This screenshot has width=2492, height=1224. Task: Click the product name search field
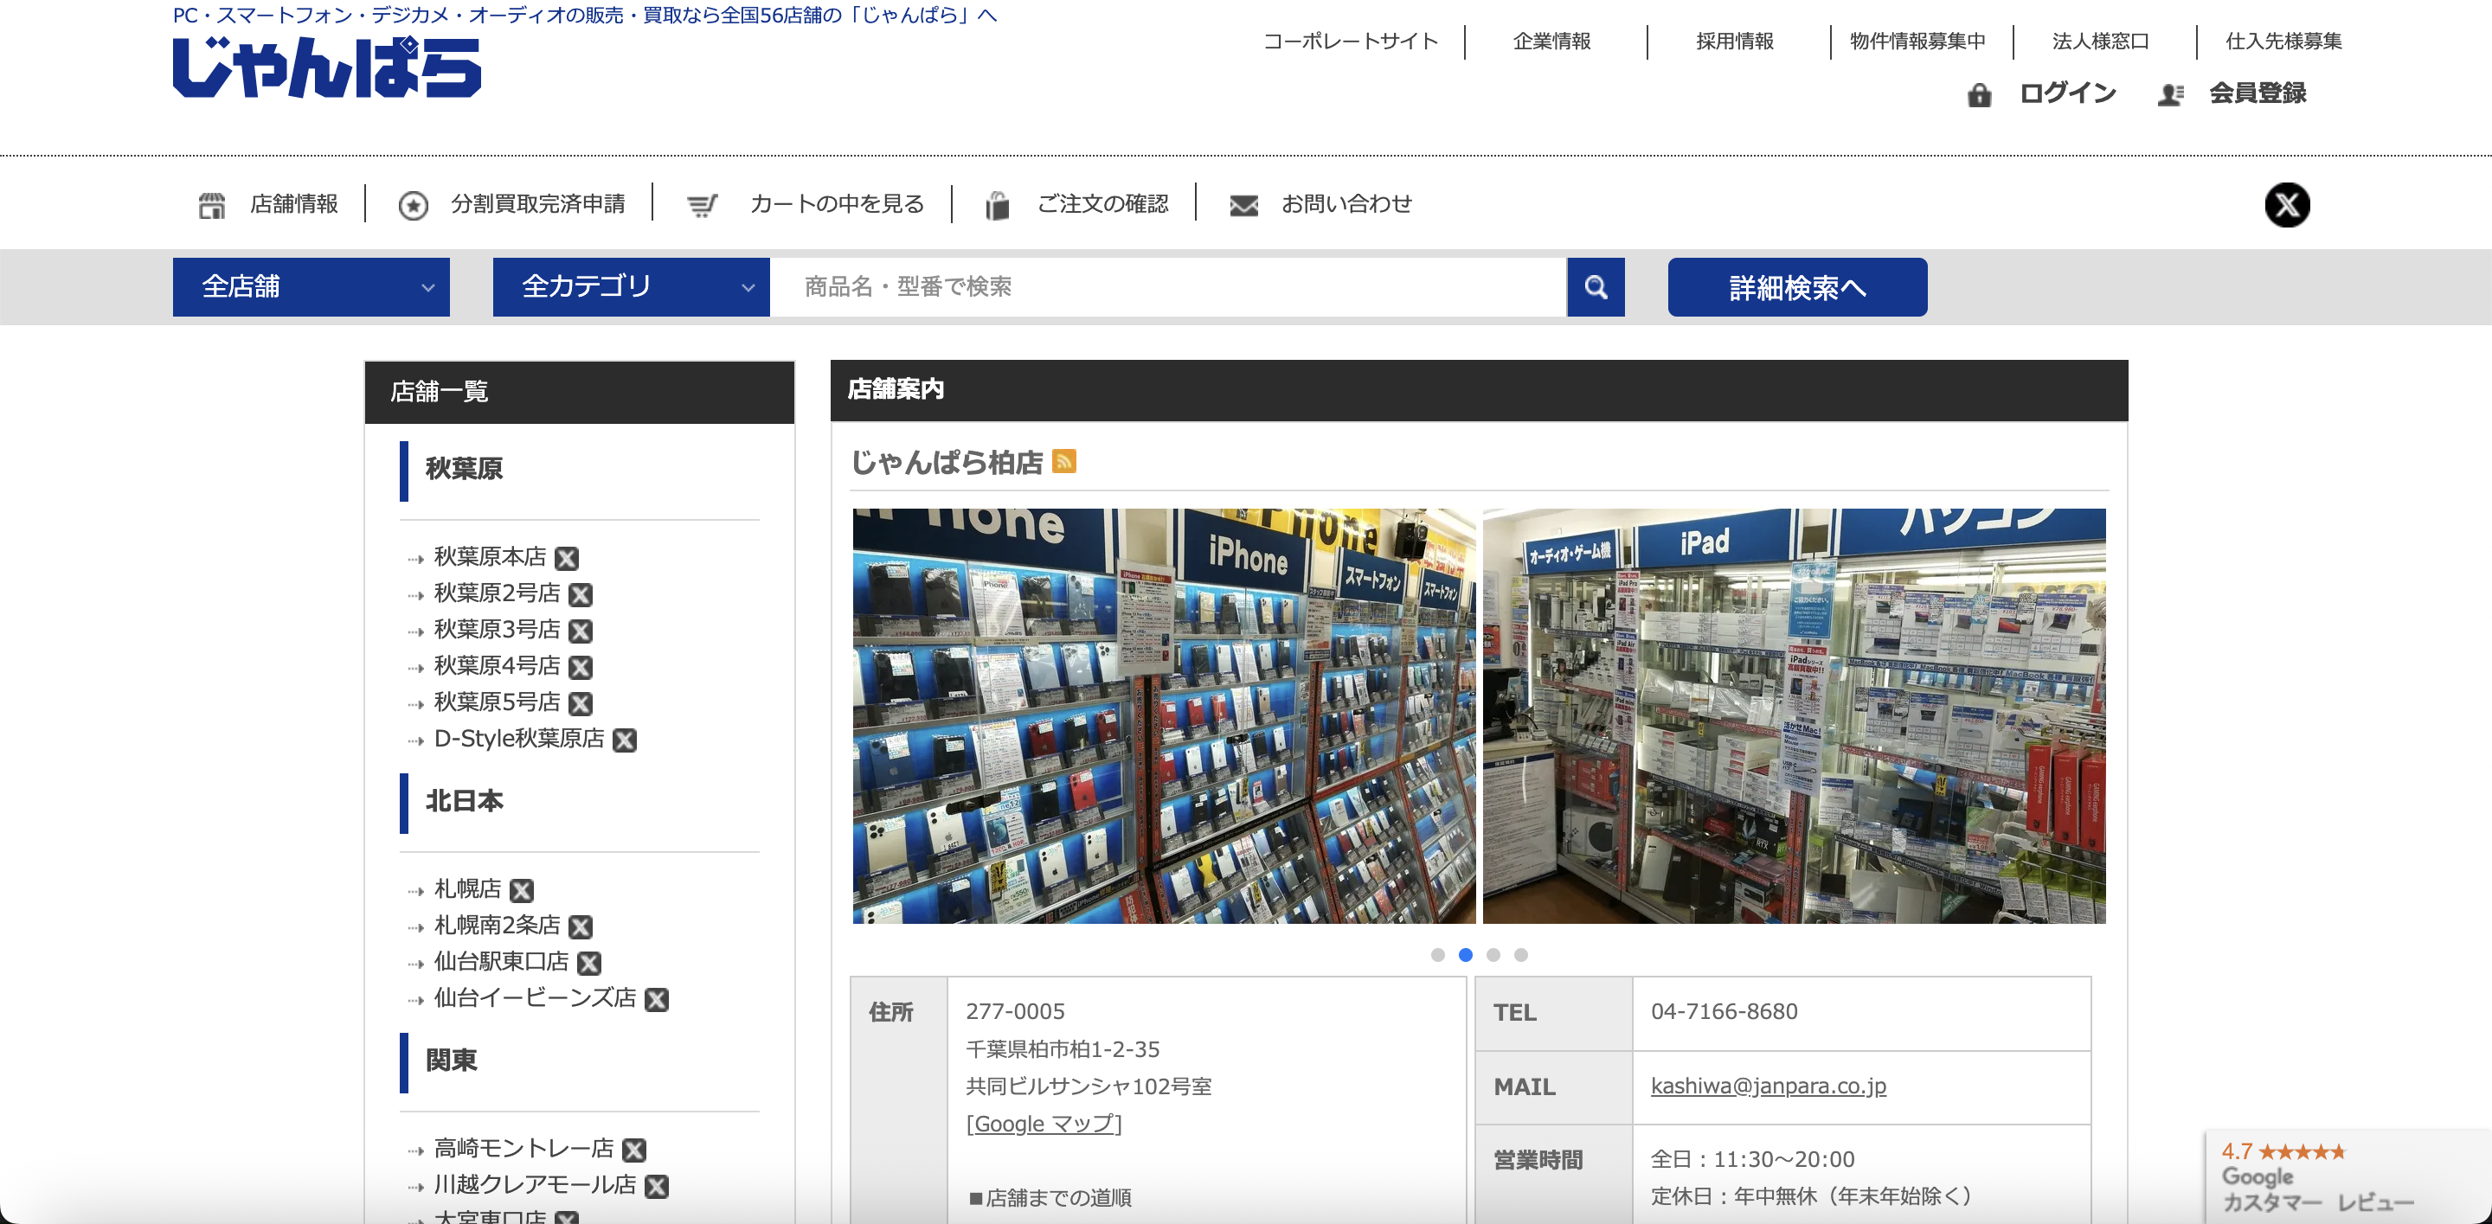point(1167,286)
